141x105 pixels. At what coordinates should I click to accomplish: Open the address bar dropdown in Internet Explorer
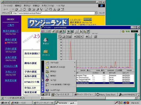click(x=96, y=13)
